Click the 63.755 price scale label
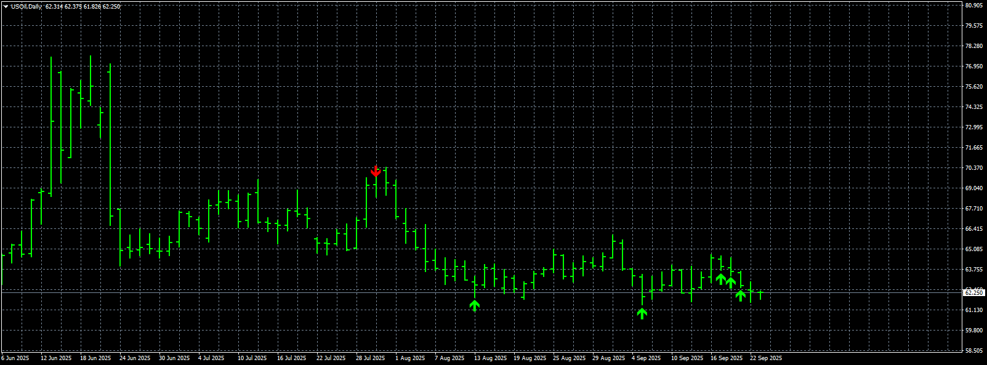This screenshot has width=987, height=365. [973, 269]
